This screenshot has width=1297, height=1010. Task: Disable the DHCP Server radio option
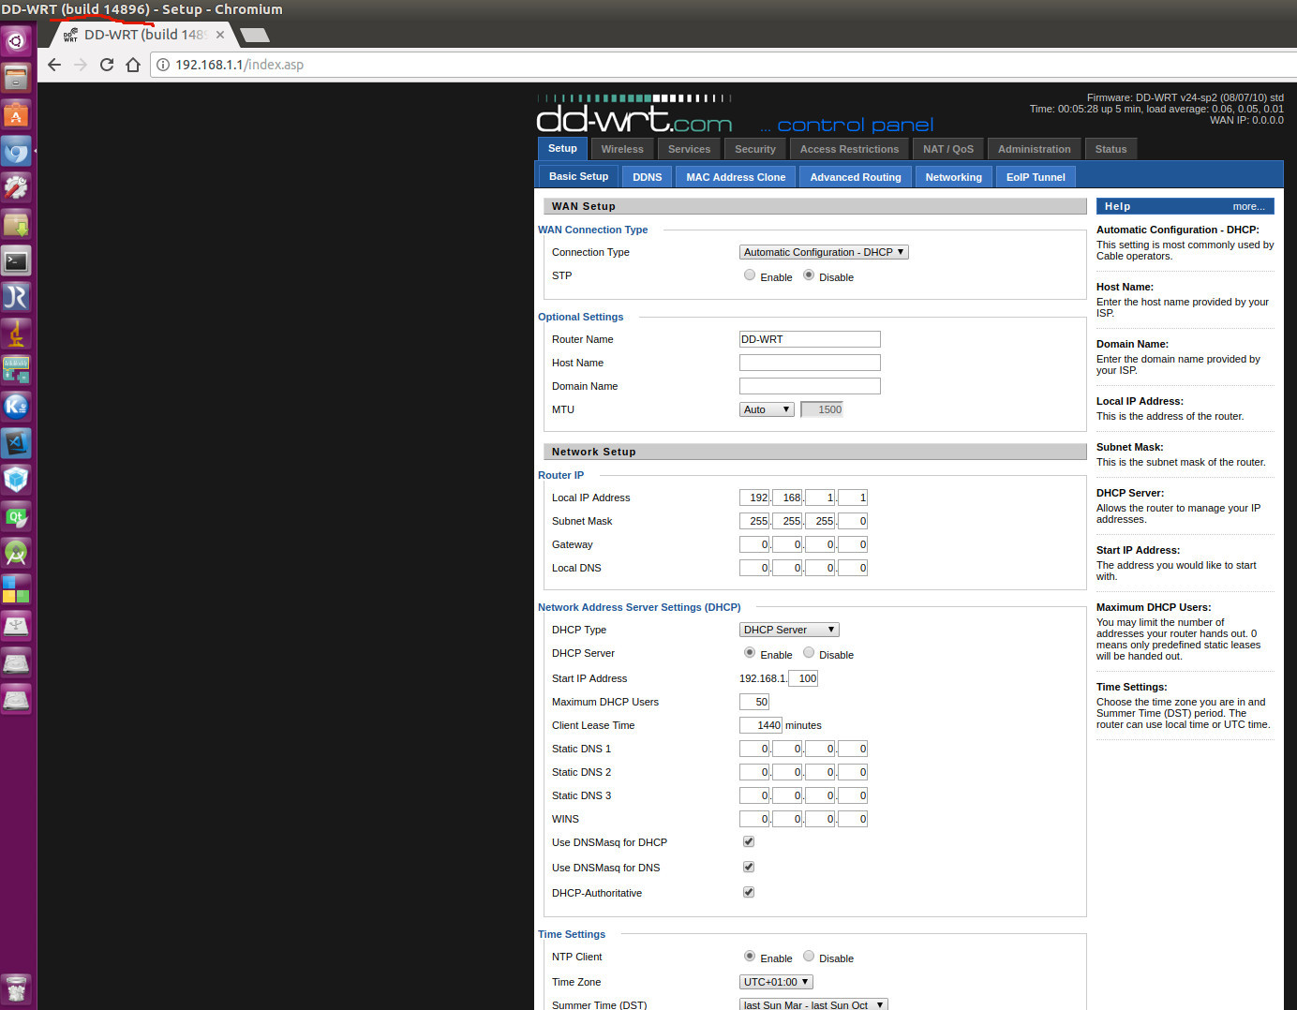(x=809, y=653)
